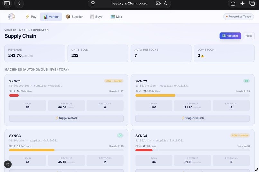This screenshot has height=172, width=259.
Task: Click SYNC4 revenue 51.00
Action: (x=188, y=162)
